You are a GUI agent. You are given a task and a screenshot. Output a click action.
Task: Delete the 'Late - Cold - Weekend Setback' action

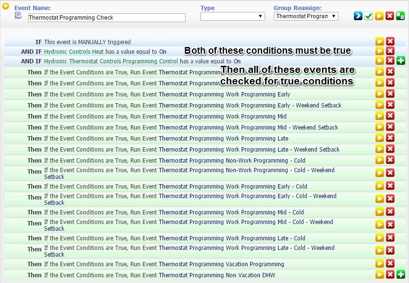point(390,250)
